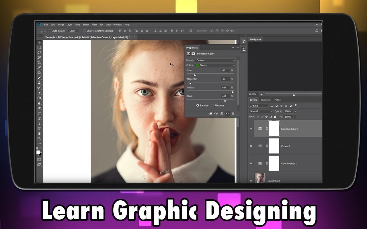
Task: Select the Color Lookup 1 layer mask thumbnail
Action: [274, 163]
